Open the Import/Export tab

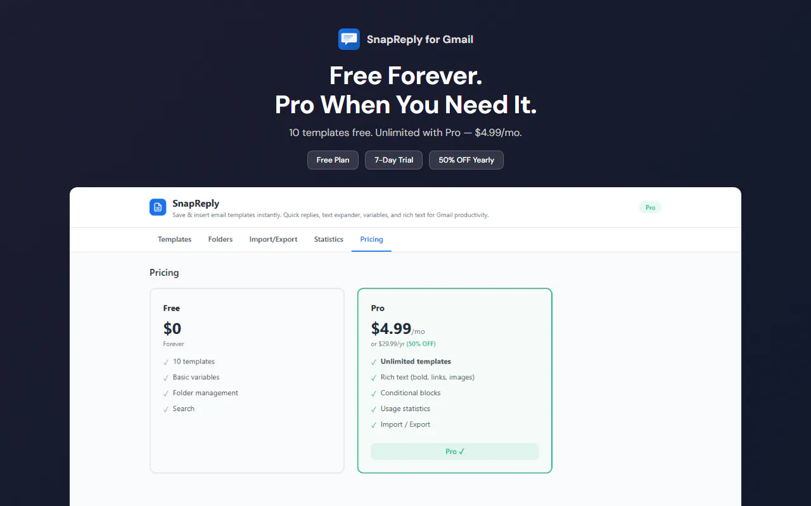pos(273,239)
